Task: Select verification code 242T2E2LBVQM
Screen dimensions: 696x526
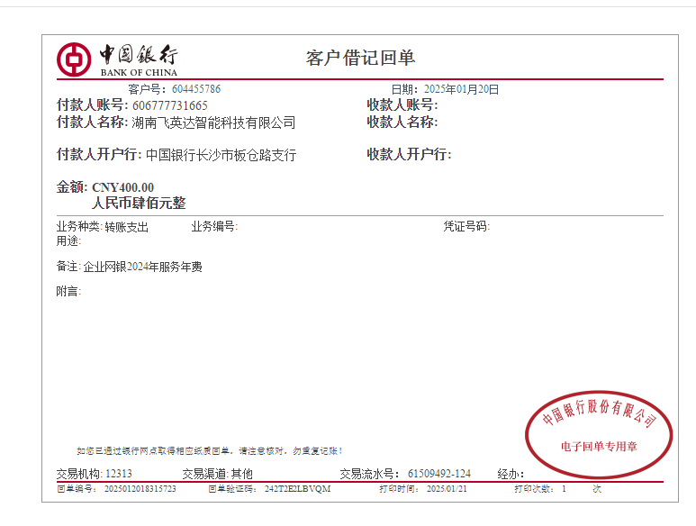Action: point(298,489)
